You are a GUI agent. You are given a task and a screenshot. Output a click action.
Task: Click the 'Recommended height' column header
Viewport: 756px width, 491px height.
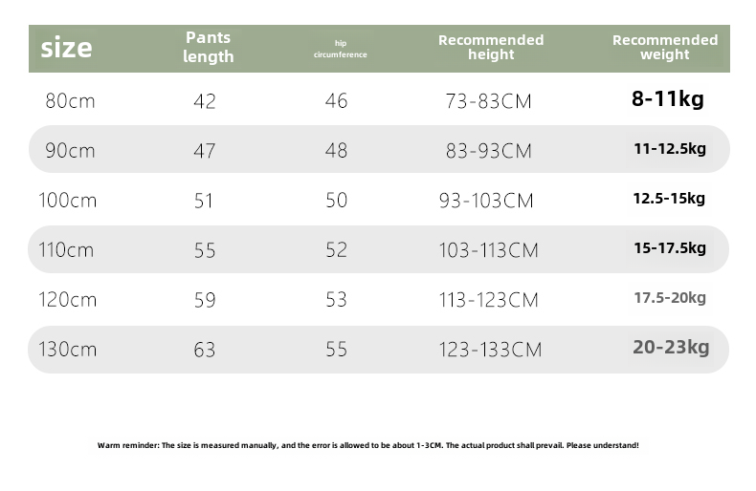(491, 48)
